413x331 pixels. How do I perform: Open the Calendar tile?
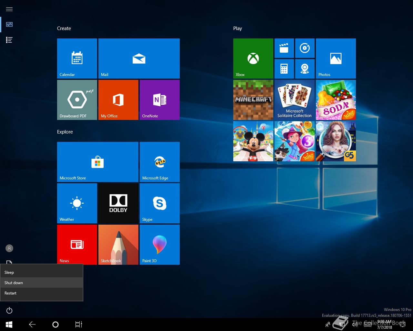tap(77, 59)
